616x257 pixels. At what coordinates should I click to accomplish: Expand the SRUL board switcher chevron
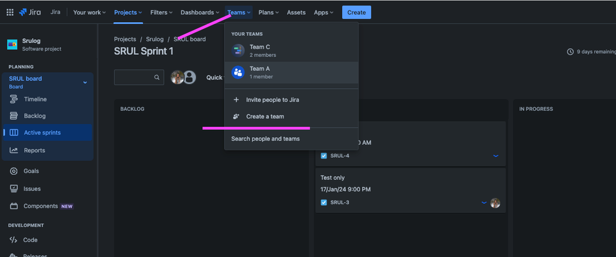pyautogui.click(x=85, y=83)
